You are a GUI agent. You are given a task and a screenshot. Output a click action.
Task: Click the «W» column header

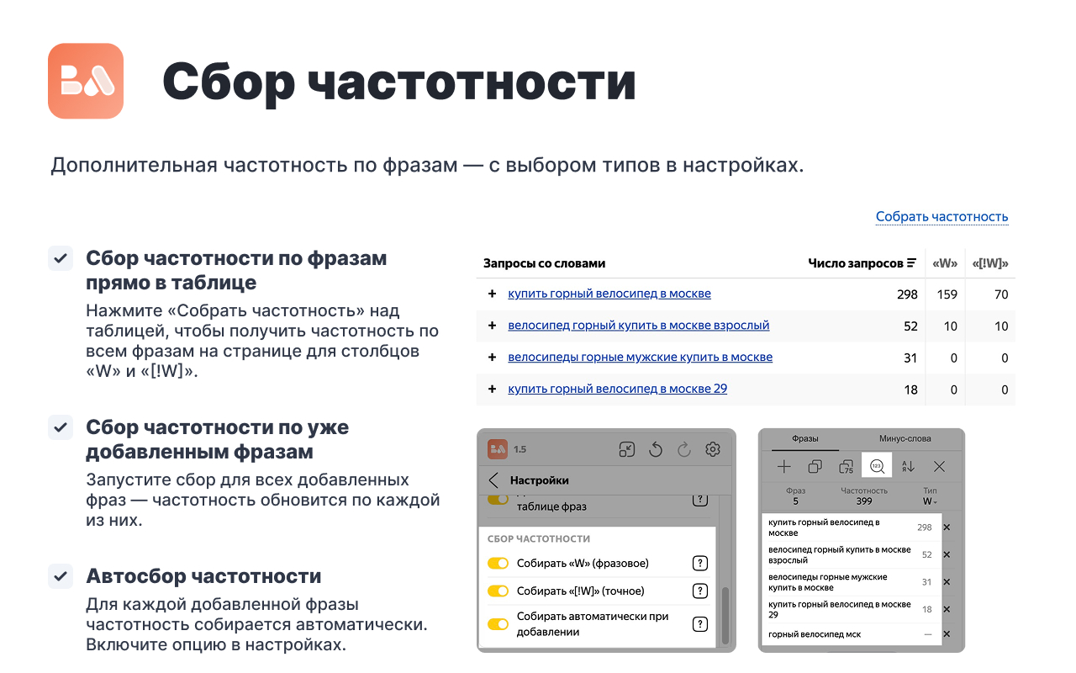[x=946, y=263]
